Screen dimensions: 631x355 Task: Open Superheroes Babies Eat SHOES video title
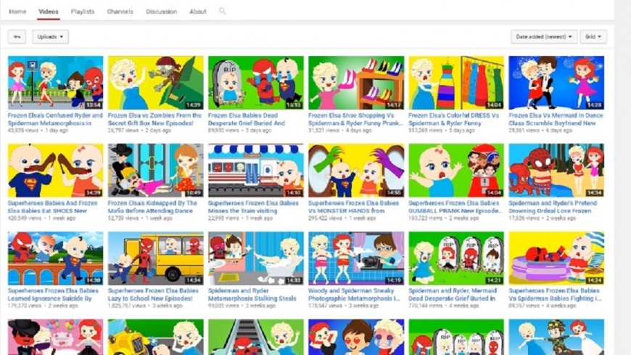pyautogui.click(x=52, y=207)
